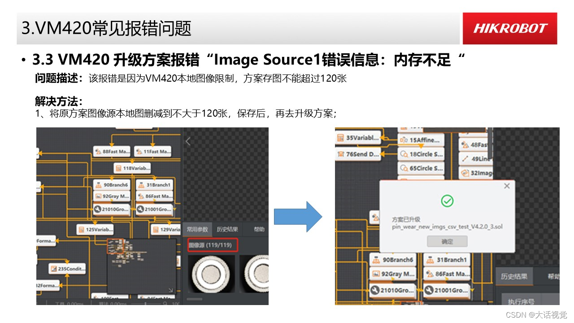The height and width of the screenshot is (323, 574).
Task: Click the HIKROBOT logo
Action: 510,28
